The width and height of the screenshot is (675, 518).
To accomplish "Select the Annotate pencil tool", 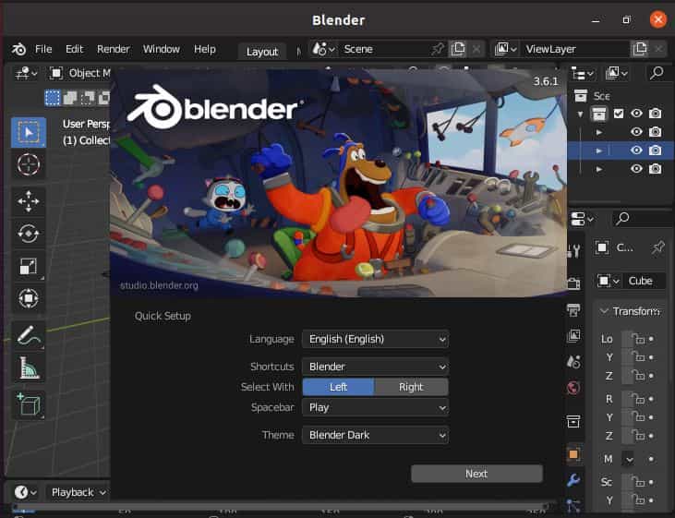I will [x=29, y=335].
